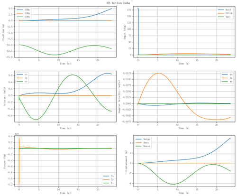The width and height of the screenshot is (237, 196).
Task: Click the "175" y-axis tick label
Action: (129, 10)
